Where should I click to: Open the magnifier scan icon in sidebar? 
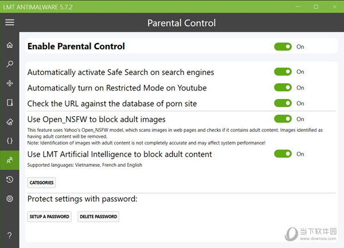point(10,64)
